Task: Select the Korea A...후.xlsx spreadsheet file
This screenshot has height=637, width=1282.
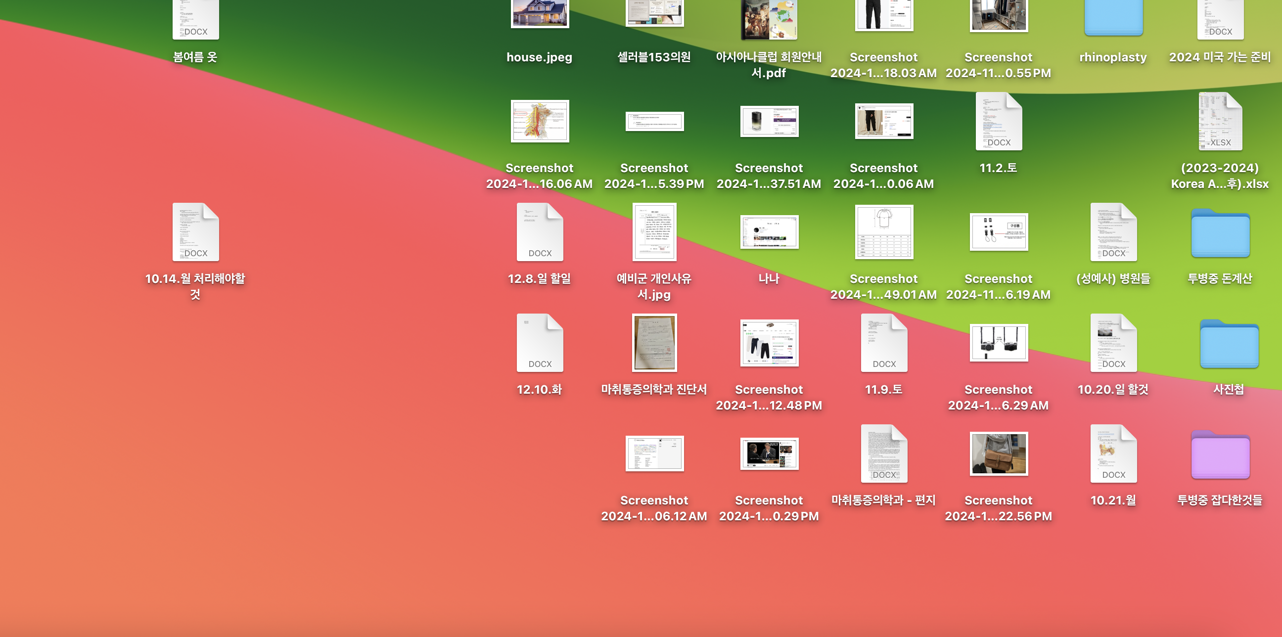Action: coord(1220,122)
